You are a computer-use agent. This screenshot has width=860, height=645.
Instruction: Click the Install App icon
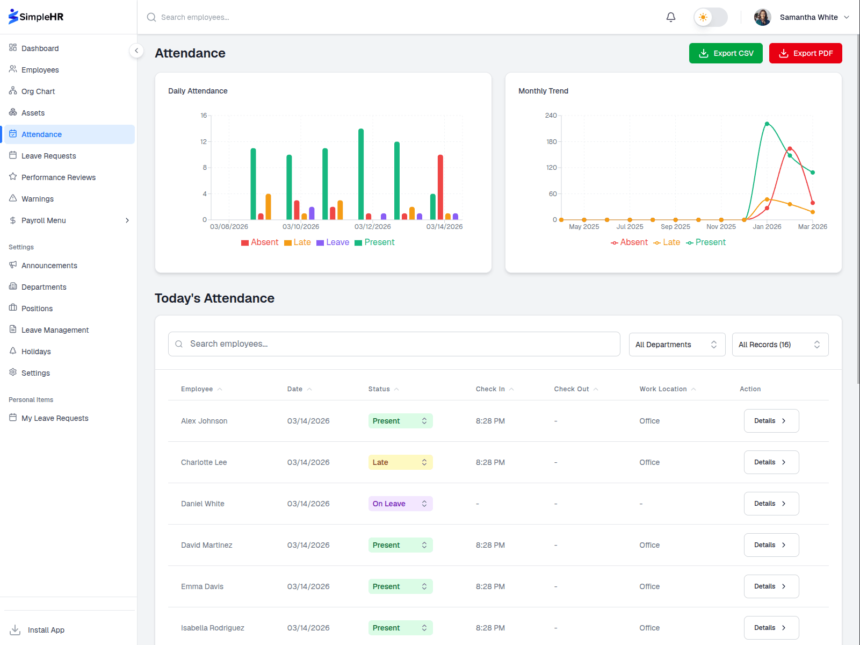pyautogui.click(x=16, y=629)
